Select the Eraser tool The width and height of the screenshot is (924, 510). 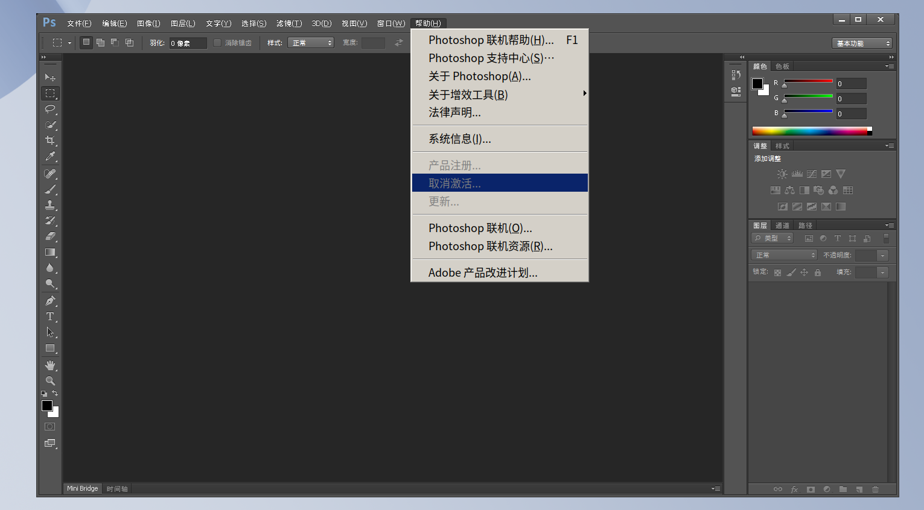[x=50, y=236]
